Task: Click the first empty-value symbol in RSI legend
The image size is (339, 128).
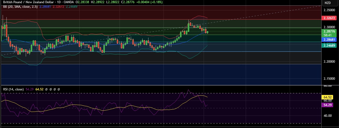Action: 46,89
